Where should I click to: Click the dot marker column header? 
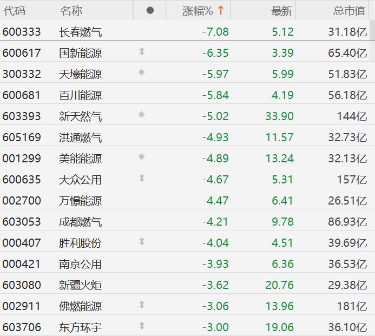pyautogui.click(x=150, y=10)
